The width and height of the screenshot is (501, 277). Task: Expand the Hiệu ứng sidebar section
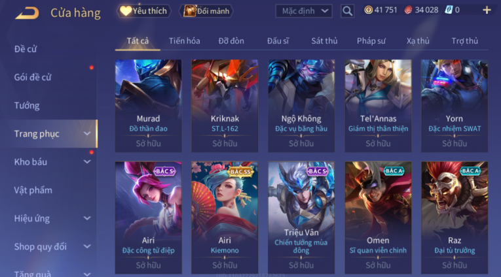(x=87, y=218)
